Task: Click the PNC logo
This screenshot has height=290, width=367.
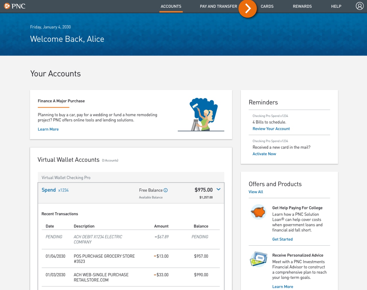Action: click(x=14, y=6)
